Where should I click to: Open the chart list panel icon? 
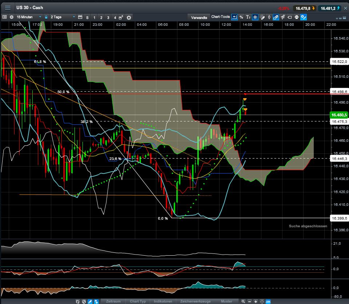(4, 17)
